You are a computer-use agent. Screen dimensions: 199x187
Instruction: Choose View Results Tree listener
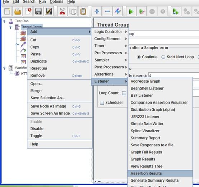(160, 166)
